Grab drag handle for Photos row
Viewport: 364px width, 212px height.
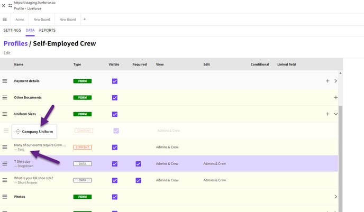pos(5,197)
